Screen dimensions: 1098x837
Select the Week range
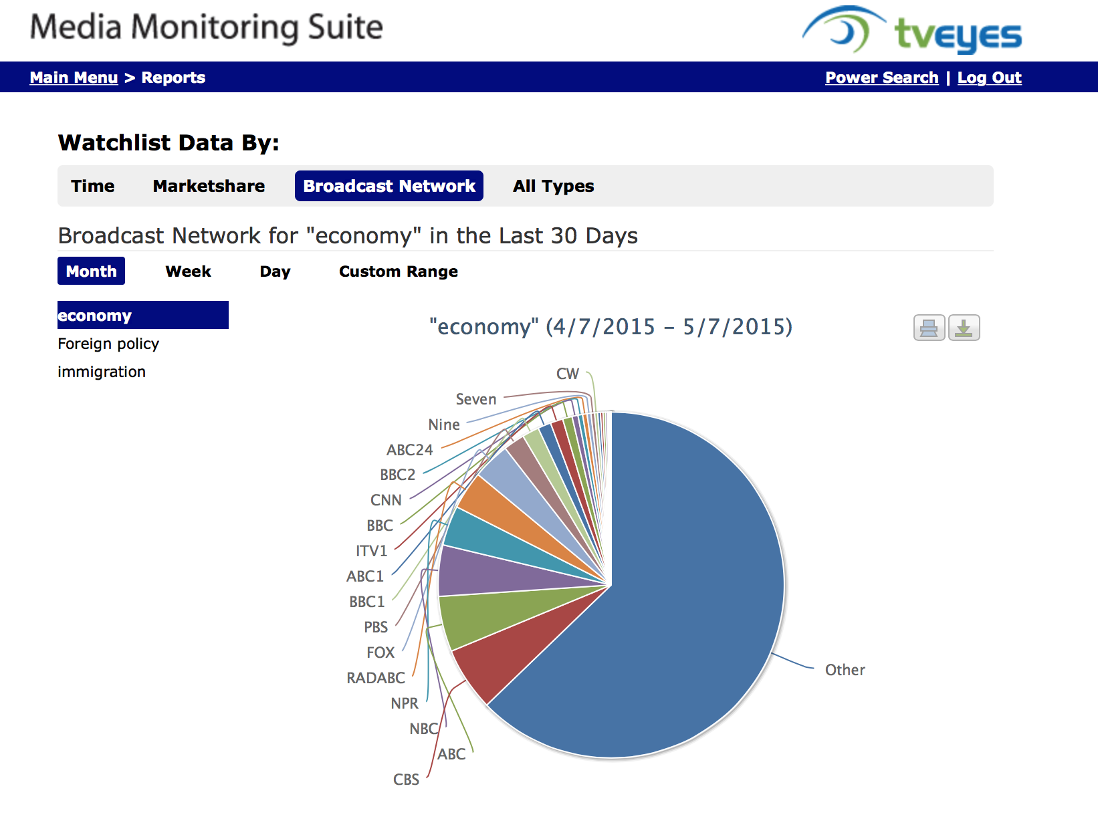(188, 271)
